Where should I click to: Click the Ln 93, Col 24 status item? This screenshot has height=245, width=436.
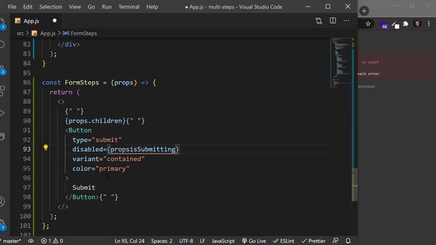click(x=129, y=241)
